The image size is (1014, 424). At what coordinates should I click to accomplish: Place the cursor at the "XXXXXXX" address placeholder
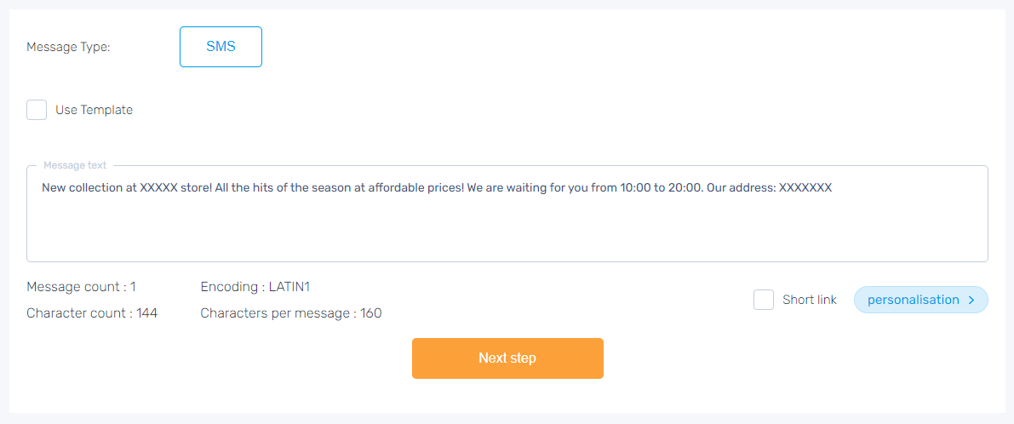coord(805,188)
